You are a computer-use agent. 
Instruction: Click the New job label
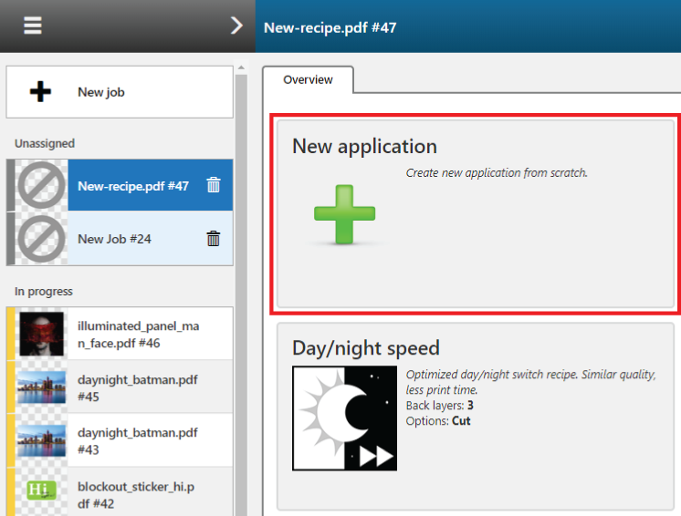(x=100, y=92)
